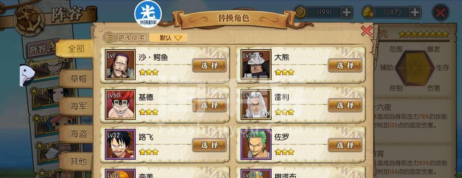Click the anchor emblem beside 阵容 title
Image resolution: width=462 pixels, height=178 pixels.
[x=29, y=20]
